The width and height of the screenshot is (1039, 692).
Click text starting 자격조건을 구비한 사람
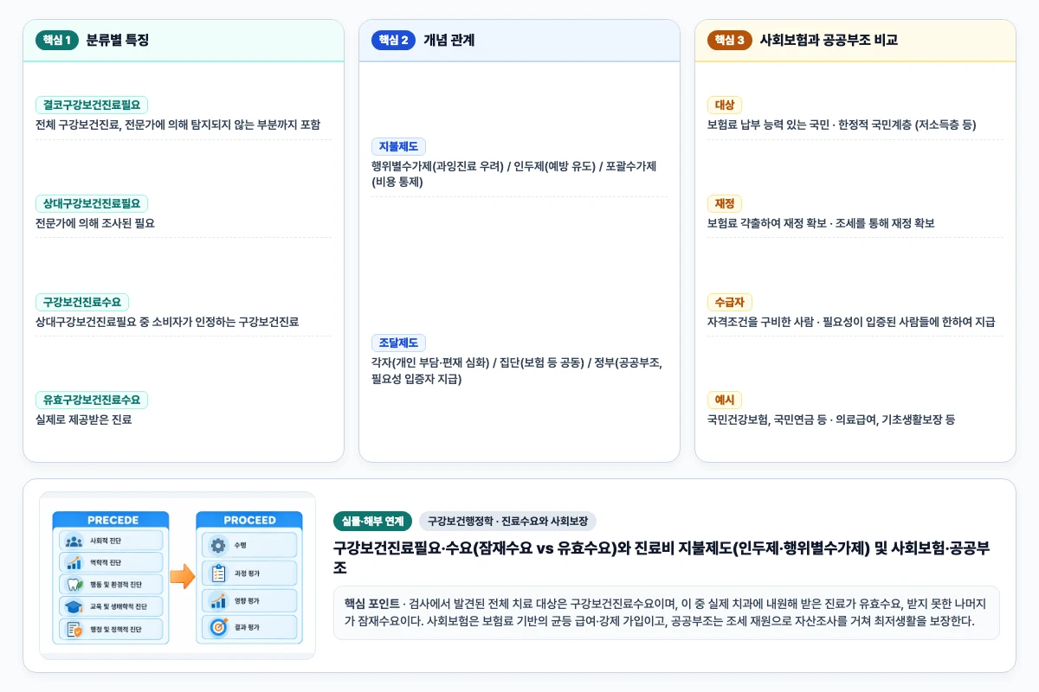[851, 322]
